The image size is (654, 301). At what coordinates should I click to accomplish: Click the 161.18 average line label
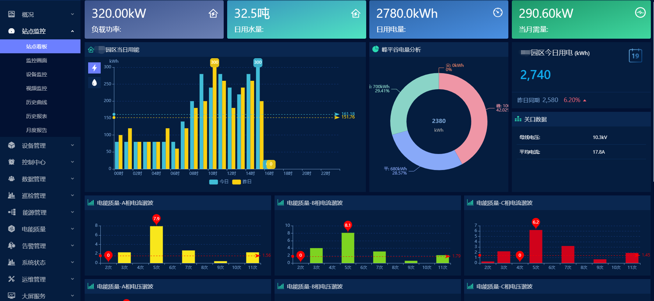[x=348, y=114]
